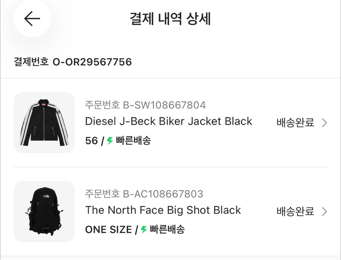Open the Diesel jacket product thumbnail

click(44, 122)
